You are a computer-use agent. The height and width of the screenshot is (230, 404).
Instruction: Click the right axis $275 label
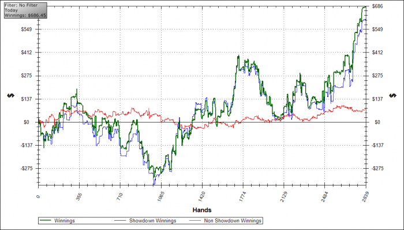coord(377,76)
